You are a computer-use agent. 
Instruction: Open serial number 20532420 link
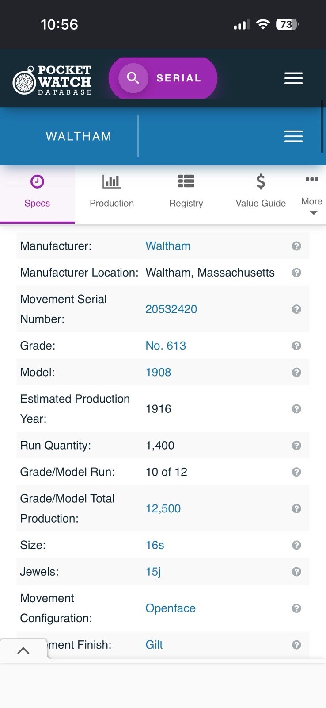click(171, 309)
